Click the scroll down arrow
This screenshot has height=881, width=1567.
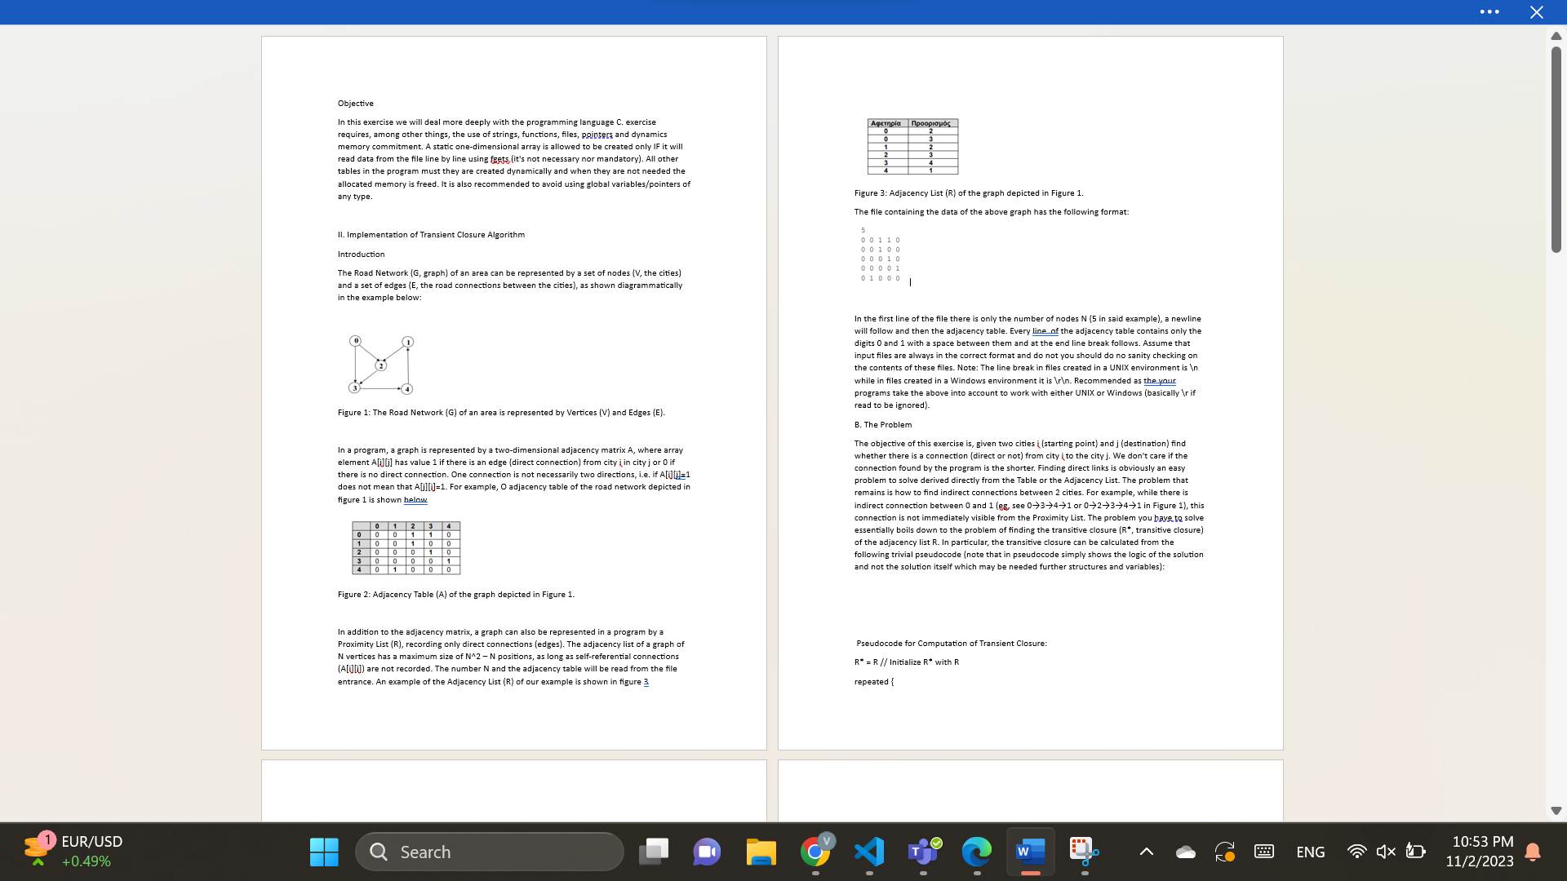(x=1556, y=811)
